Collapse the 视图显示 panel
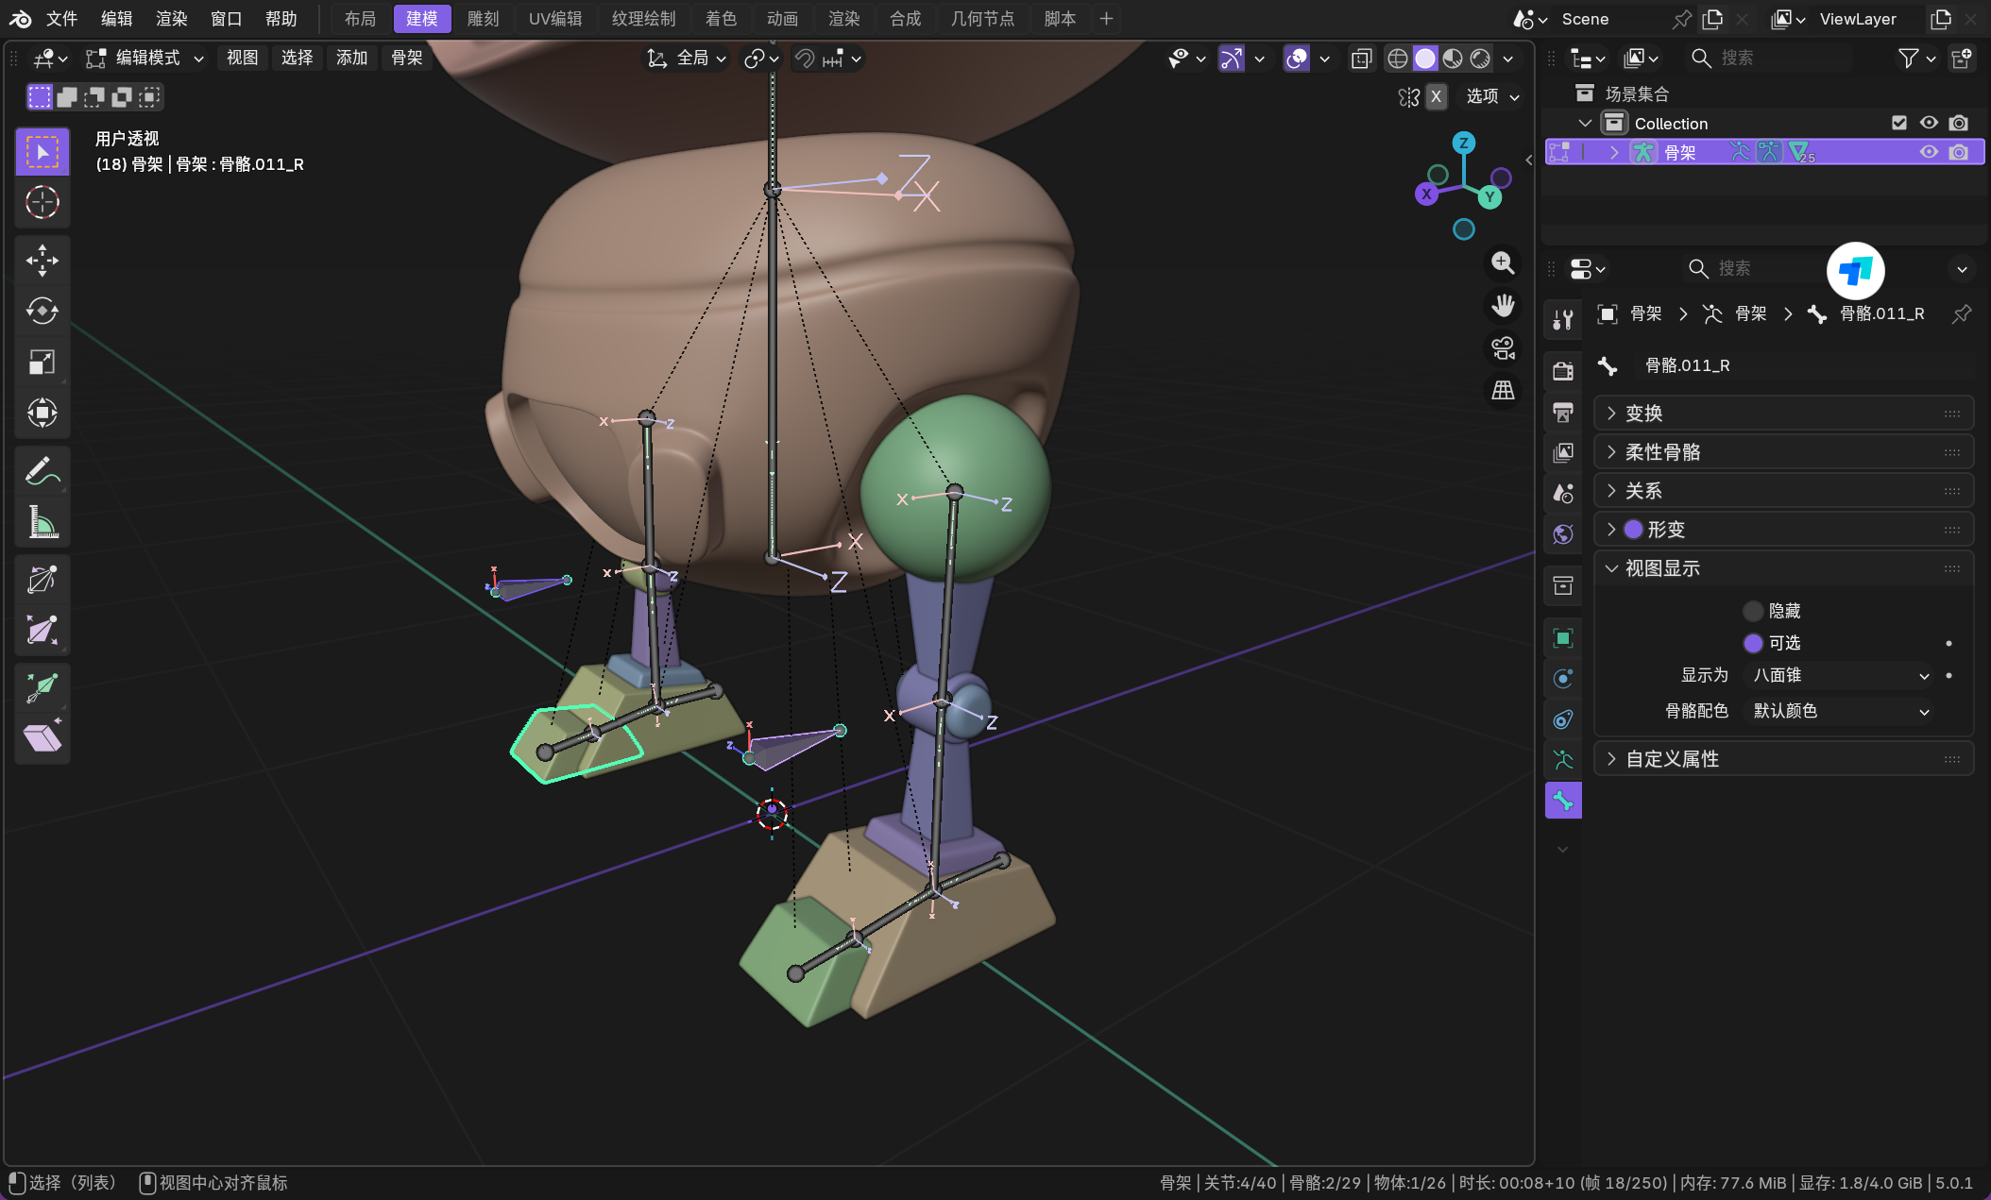The width and height of the screenshot is (1991, 1200). pyautogui.click(x=1661, y=568)
